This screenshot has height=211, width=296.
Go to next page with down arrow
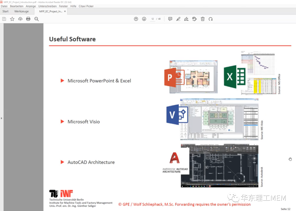click(x=144, y=19)
